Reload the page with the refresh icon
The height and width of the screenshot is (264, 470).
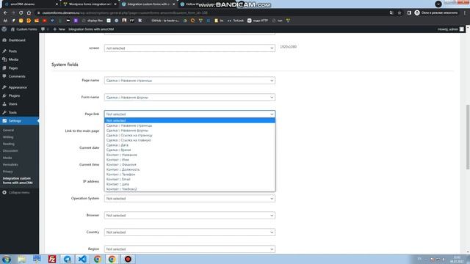tap(21, 13)
